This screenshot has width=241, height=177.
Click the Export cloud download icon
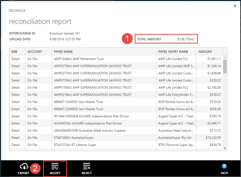click(x=24, y=166)
